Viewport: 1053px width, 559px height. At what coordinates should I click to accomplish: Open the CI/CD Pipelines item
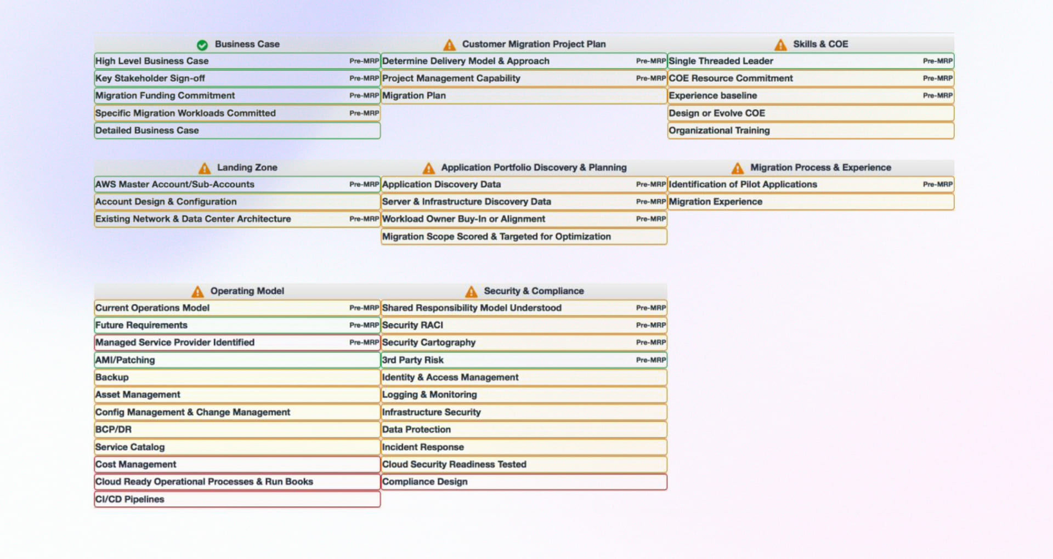[237, 499]
